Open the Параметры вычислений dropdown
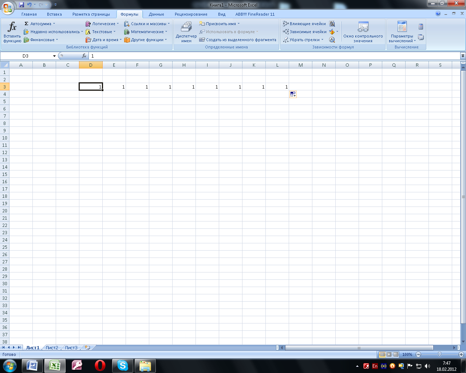Viewport: 466px width, 373px height. point(402,32)
